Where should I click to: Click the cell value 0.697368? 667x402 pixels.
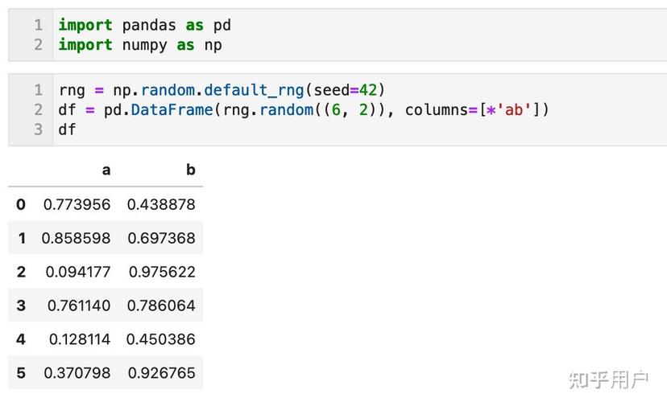click(x=161, y=238)
